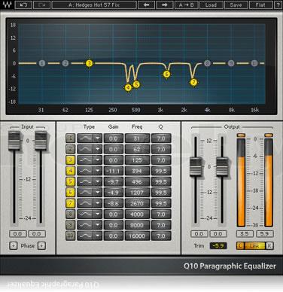Screen dimensions: 283x292
Task: Toggle the Link button for output channels
Action: pos(254,245)
